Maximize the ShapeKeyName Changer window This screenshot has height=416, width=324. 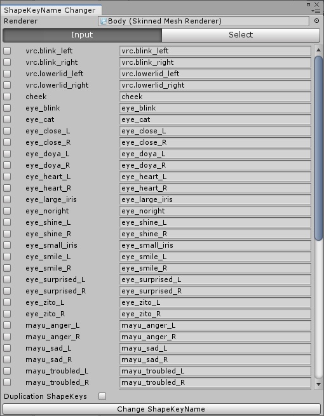coord(308,4)
